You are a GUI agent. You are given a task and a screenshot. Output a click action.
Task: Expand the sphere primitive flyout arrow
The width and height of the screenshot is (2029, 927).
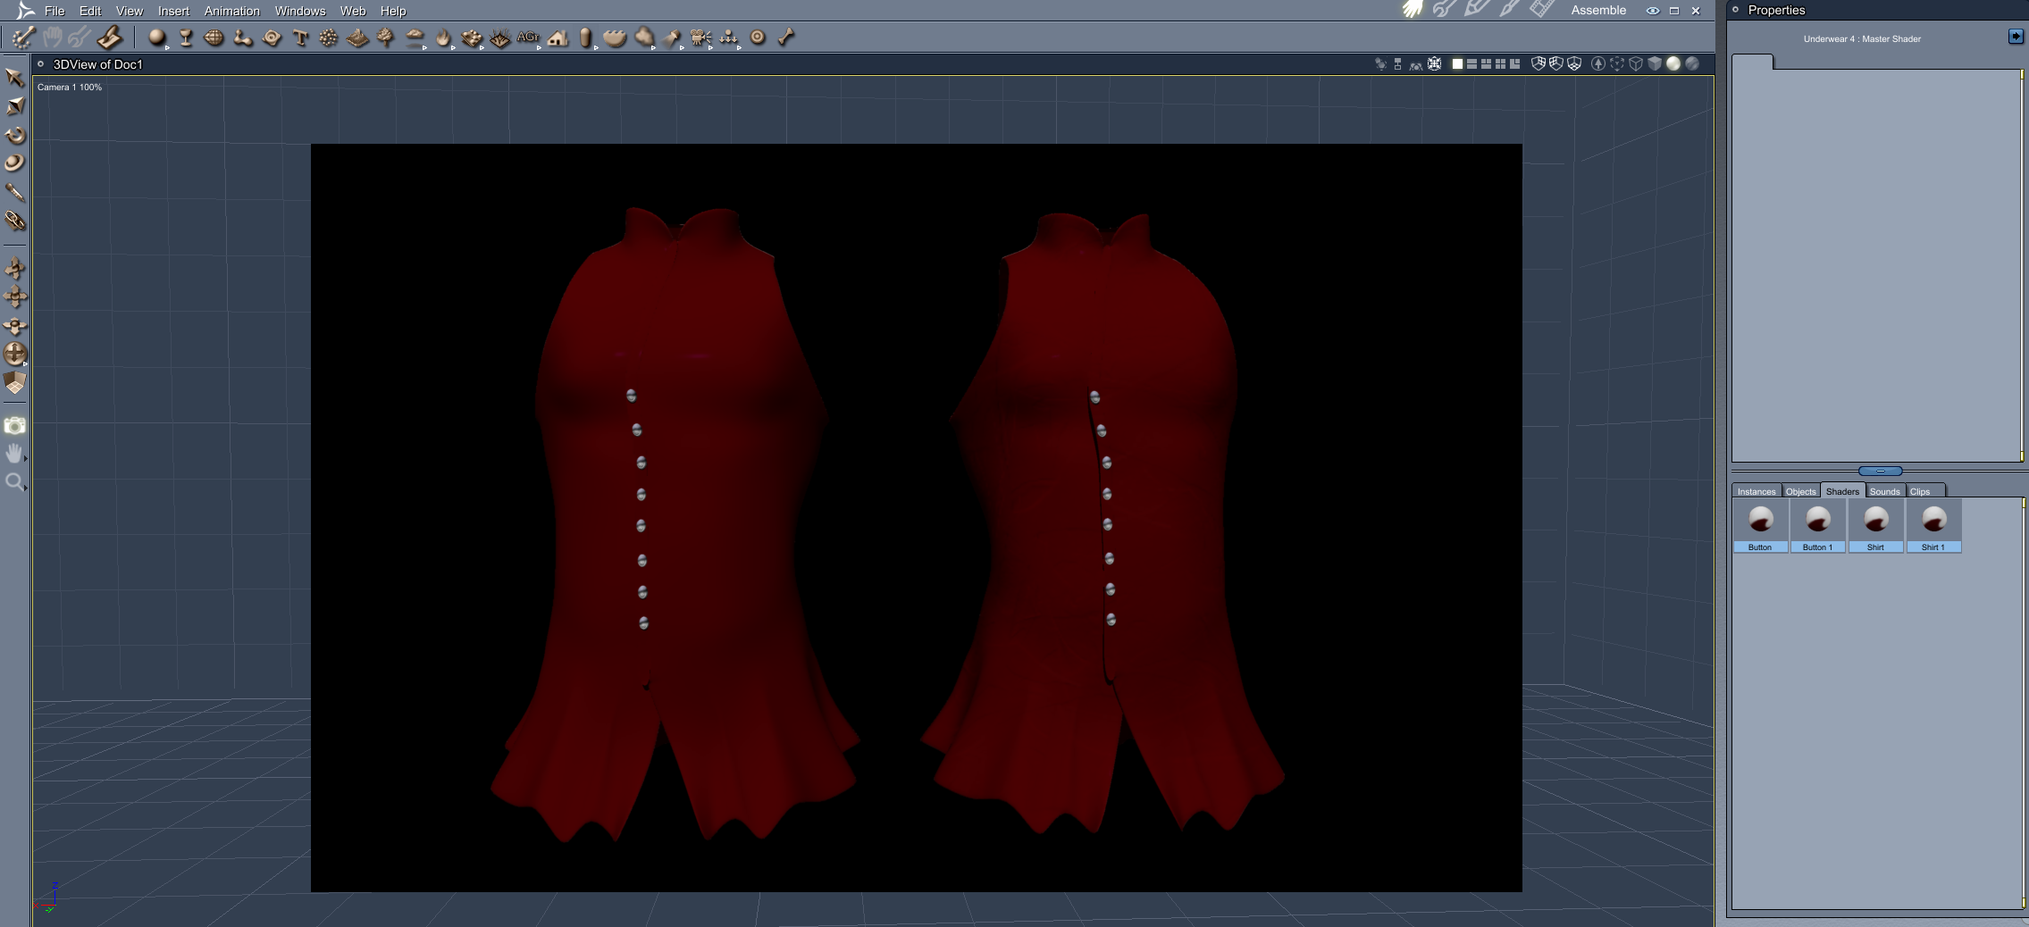tap(167, 47)
